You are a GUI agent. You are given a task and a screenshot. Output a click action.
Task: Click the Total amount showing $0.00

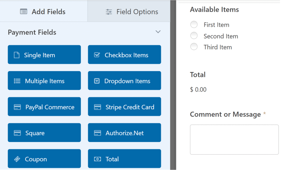(198, 89)
